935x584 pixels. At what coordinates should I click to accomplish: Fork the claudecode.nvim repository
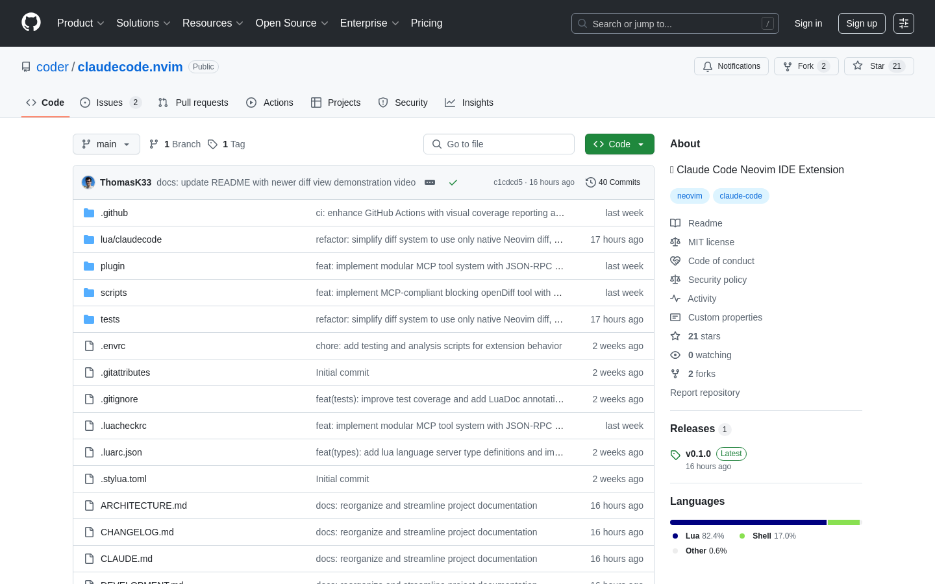point(806,66)
